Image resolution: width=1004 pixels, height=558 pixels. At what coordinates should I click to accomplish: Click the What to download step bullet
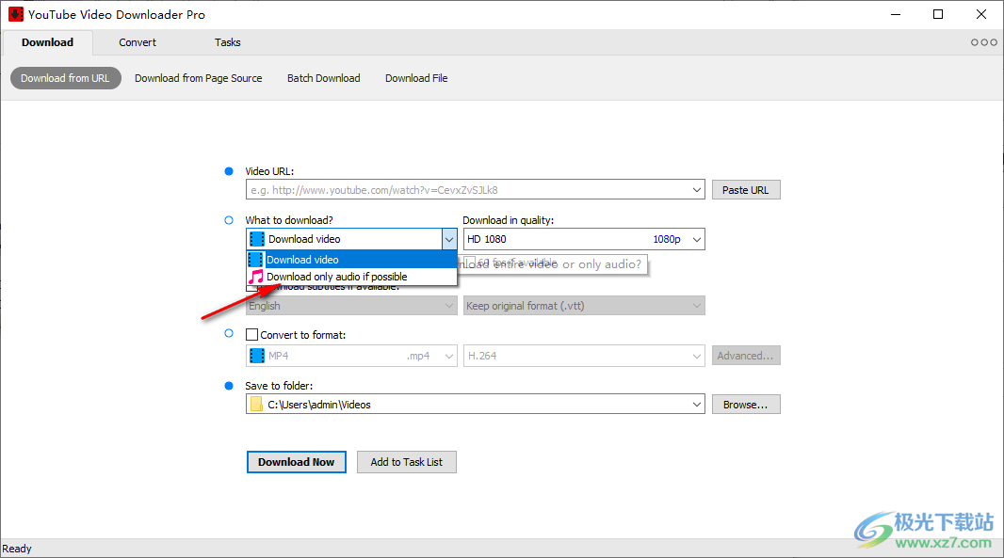click(x=229, y=220)
